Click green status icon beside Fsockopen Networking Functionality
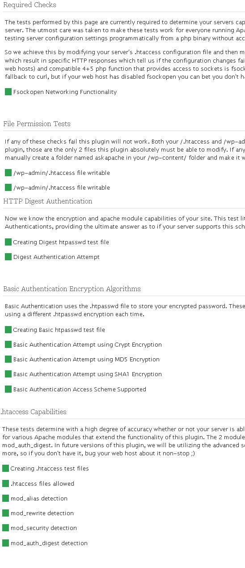Image resolution: width=245 pixels, height=568 pixels. pyautogui.click(x=8, y=92)
